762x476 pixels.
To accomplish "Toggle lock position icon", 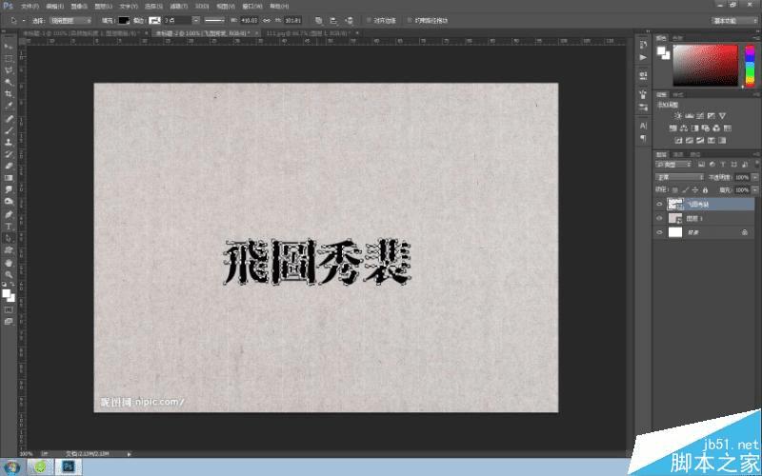I will tap(695, 189).
